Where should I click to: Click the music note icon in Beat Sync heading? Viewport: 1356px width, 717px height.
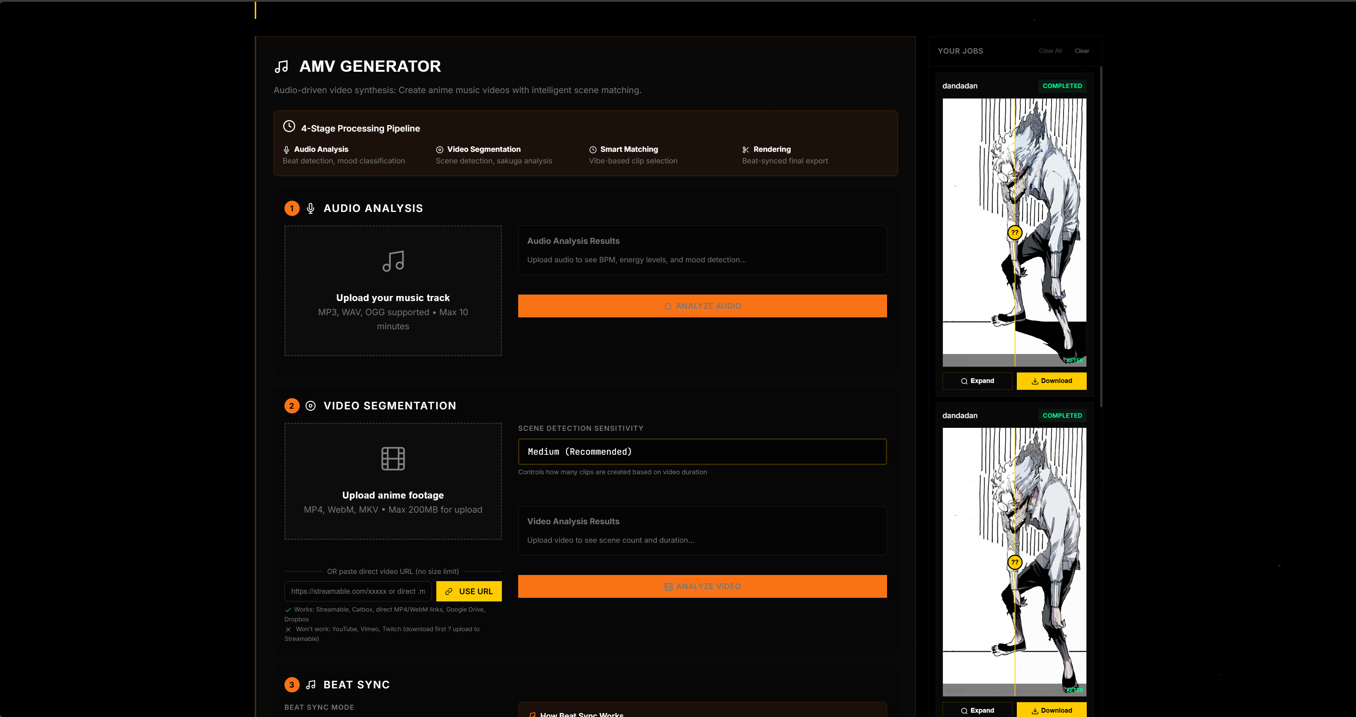point(311,685)
